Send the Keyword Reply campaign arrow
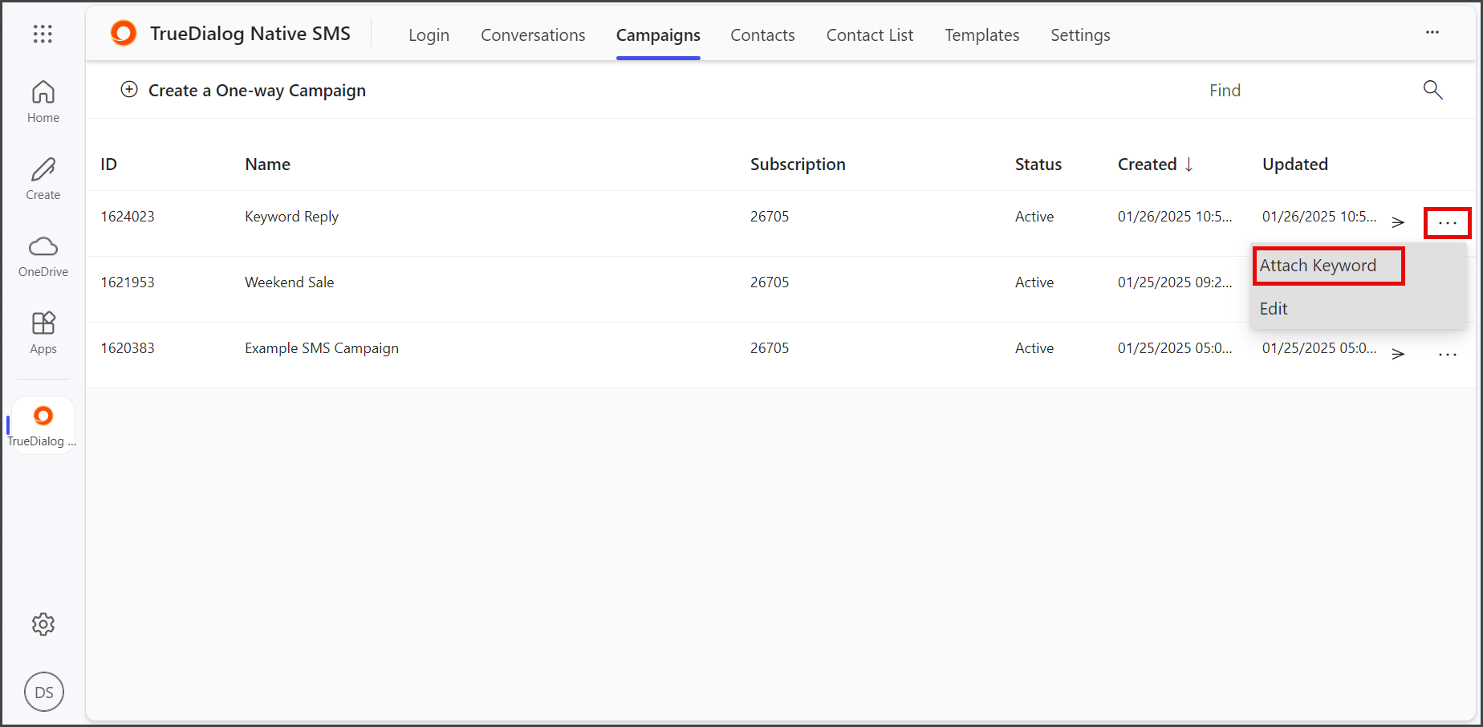The image size is (1483, 727). point(1399,222)
